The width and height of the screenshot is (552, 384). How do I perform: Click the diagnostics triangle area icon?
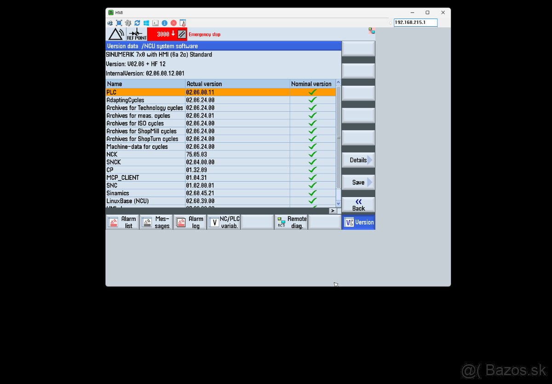pyautogui.click(x=116, y=34)
